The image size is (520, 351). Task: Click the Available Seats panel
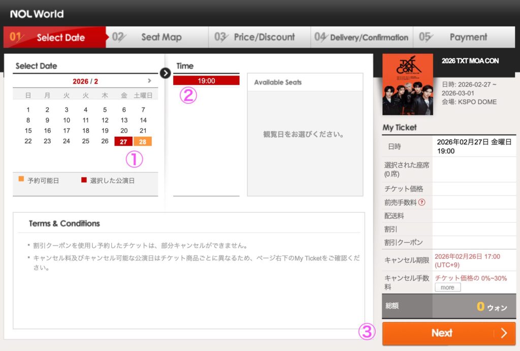coord(305,134)
